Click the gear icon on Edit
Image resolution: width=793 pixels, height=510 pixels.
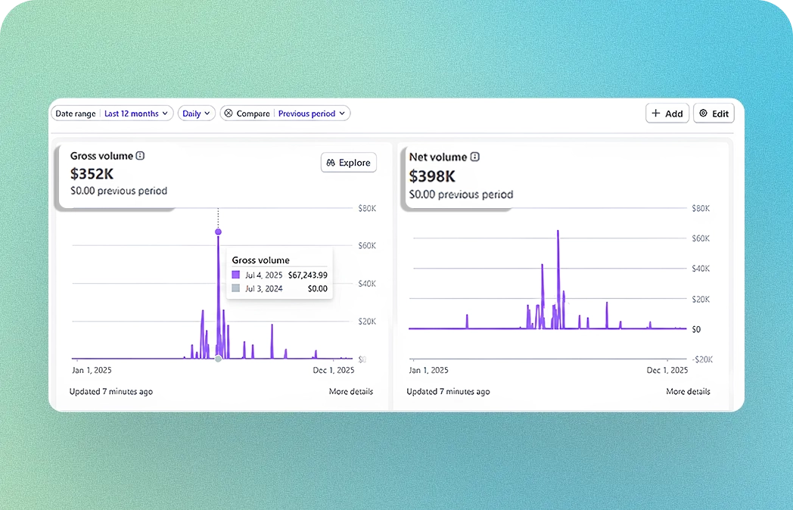point(703,114)
